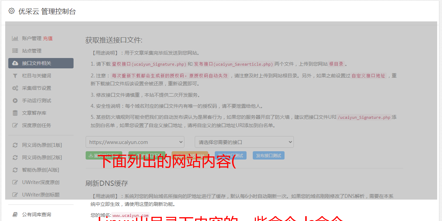Click the 发布接口(ucaiyun_Savearticle.php) code text

tap(233, 64)
